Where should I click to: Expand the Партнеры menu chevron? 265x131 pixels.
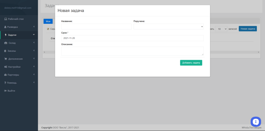(x=34, y=75)
